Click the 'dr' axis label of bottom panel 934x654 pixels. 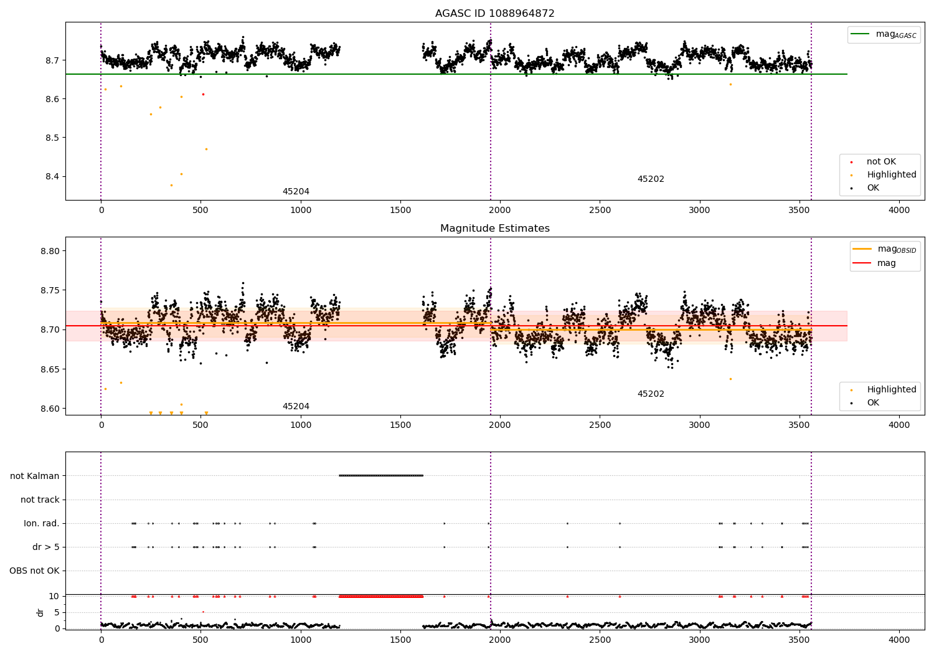point(40,612)
